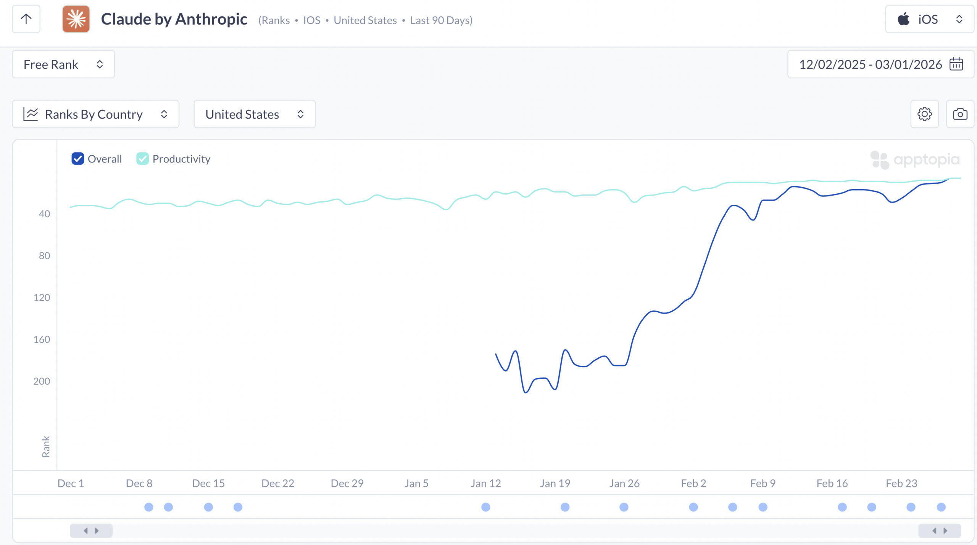Screen dimensions: 977x545
Task: Click the left range slider handle
Action: tap(91, 531)
